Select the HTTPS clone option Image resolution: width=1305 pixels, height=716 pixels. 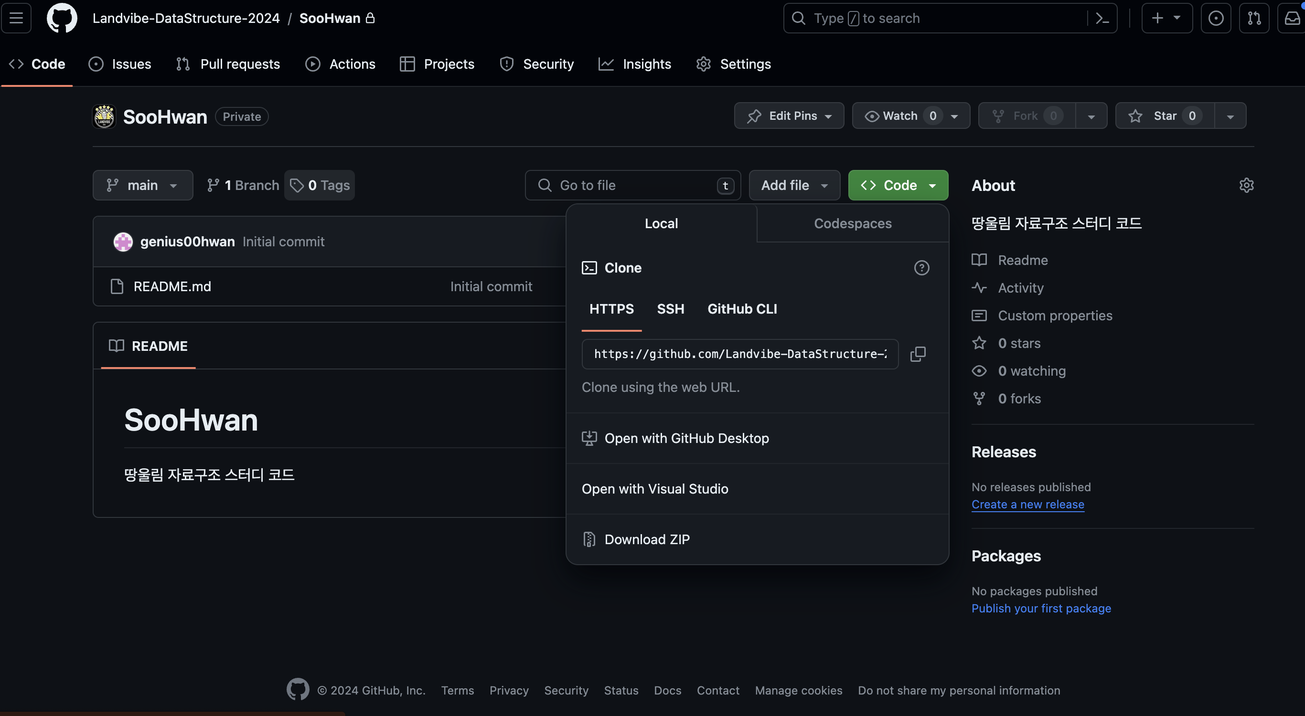point(611,309)
